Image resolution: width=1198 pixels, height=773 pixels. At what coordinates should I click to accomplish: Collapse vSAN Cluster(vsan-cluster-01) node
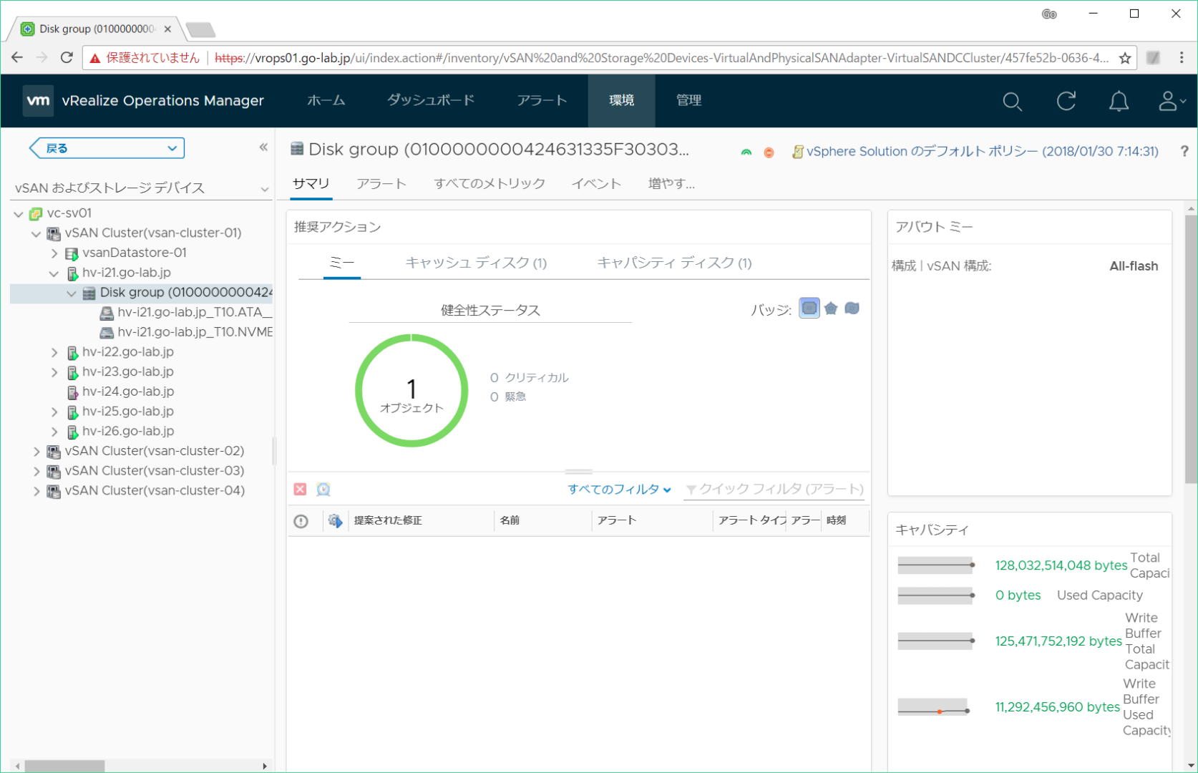(x=36, y=233)
